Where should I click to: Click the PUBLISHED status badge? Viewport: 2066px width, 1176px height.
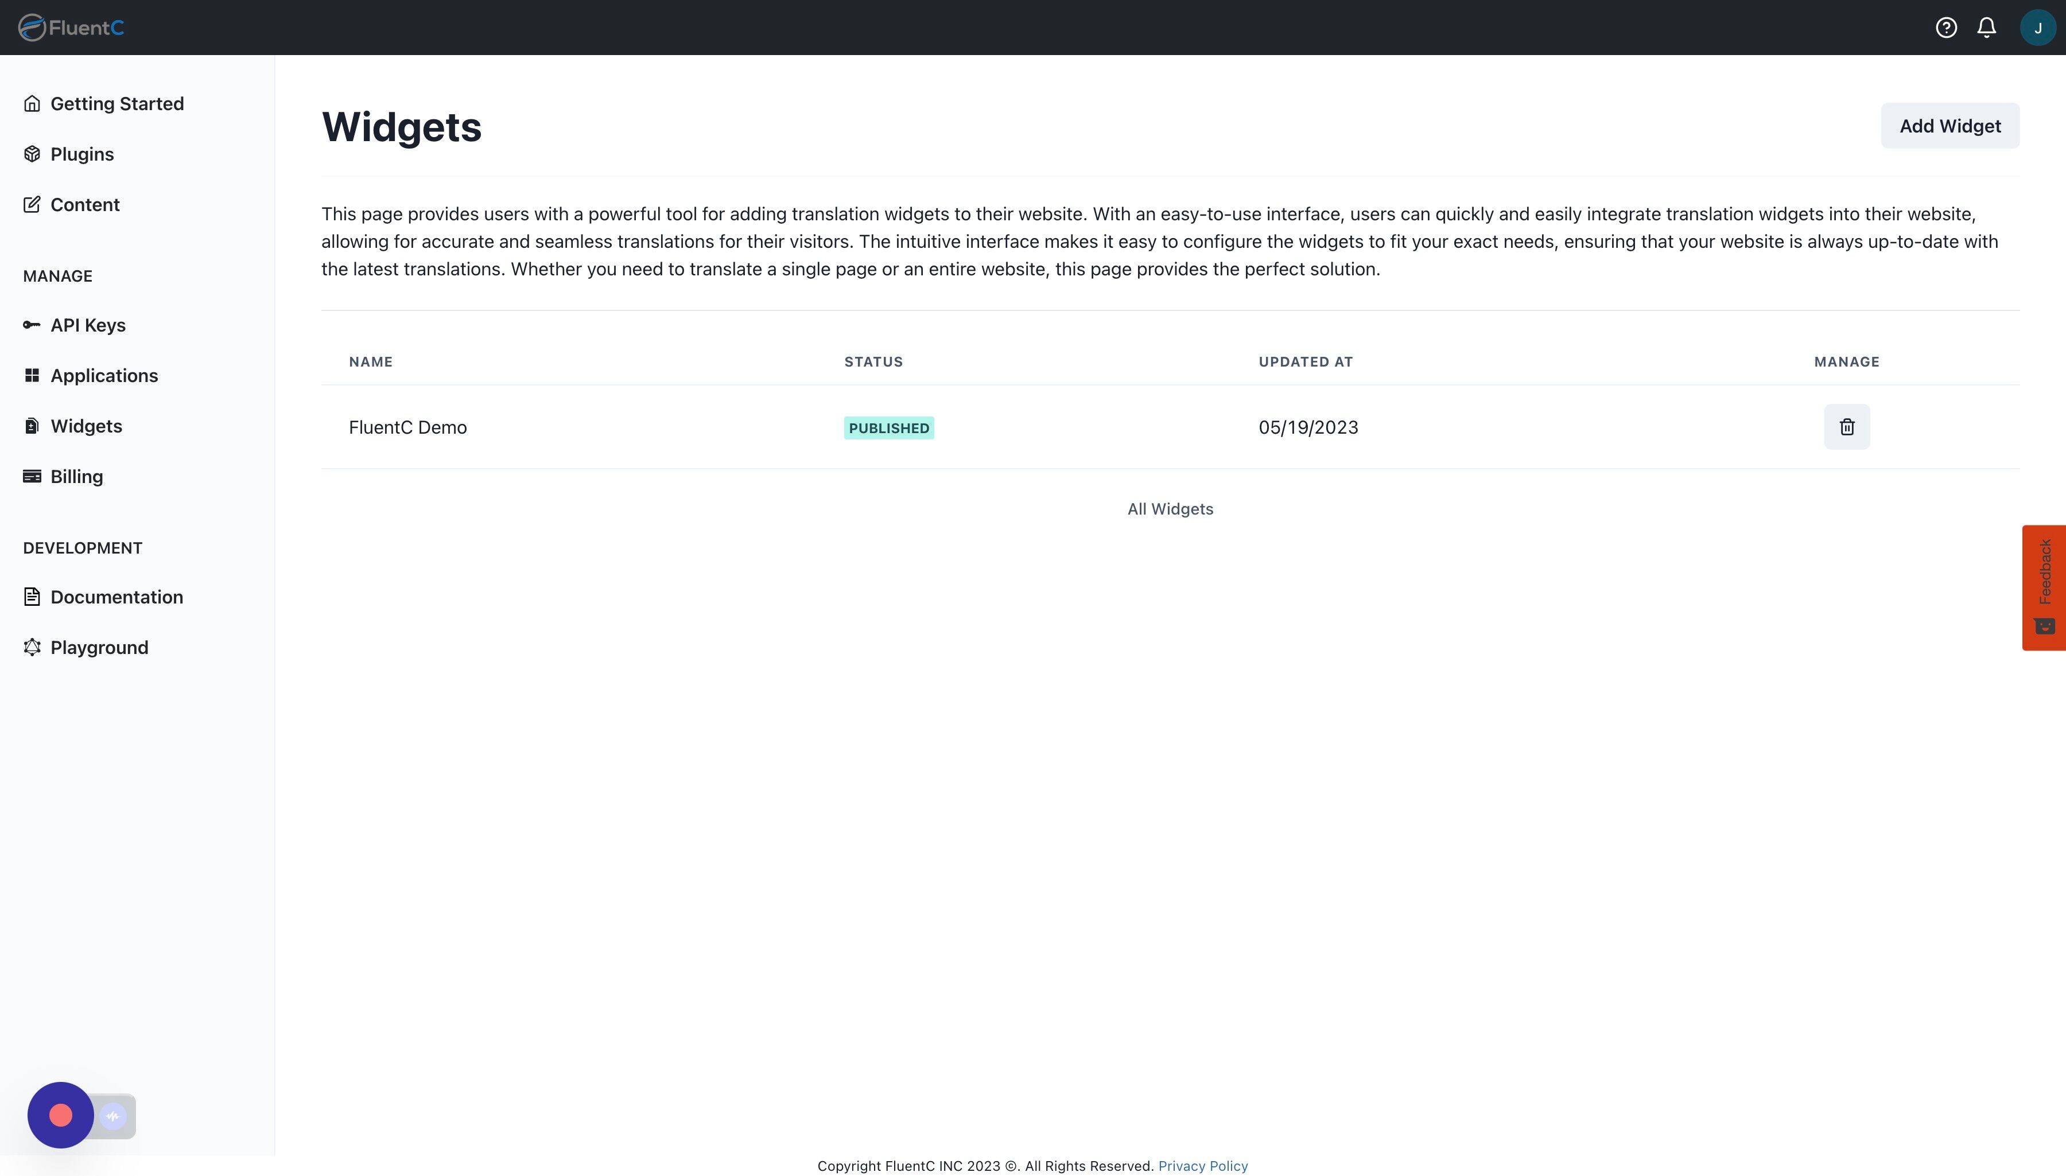pyautogui.click(x=889, y=428)
